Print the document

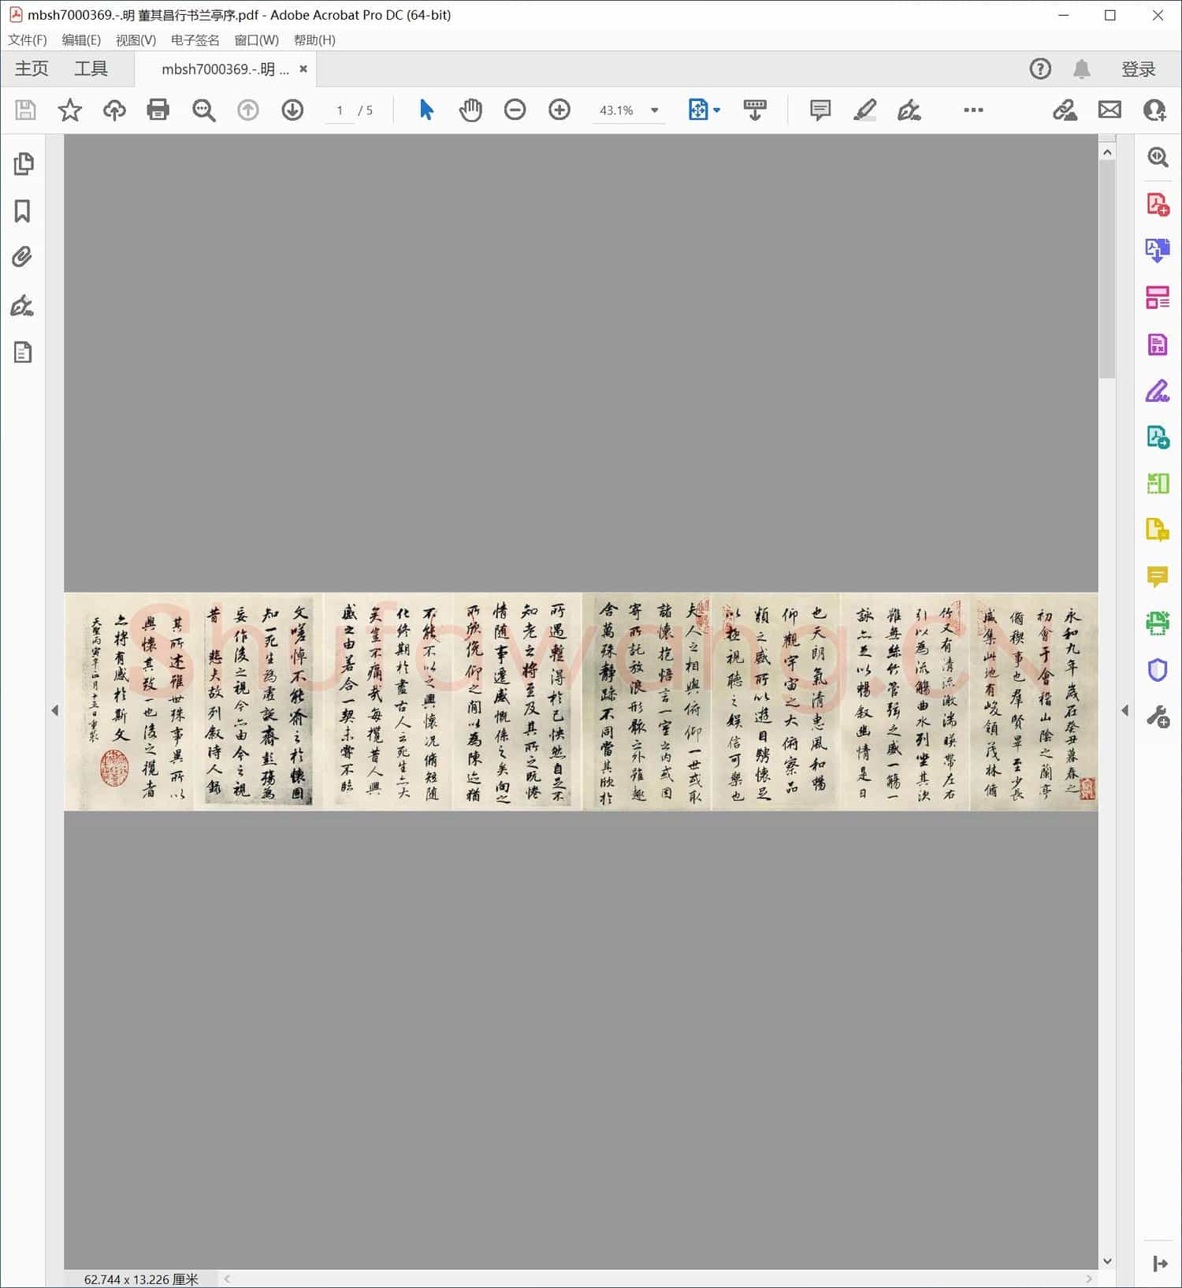tap(158, 110)
